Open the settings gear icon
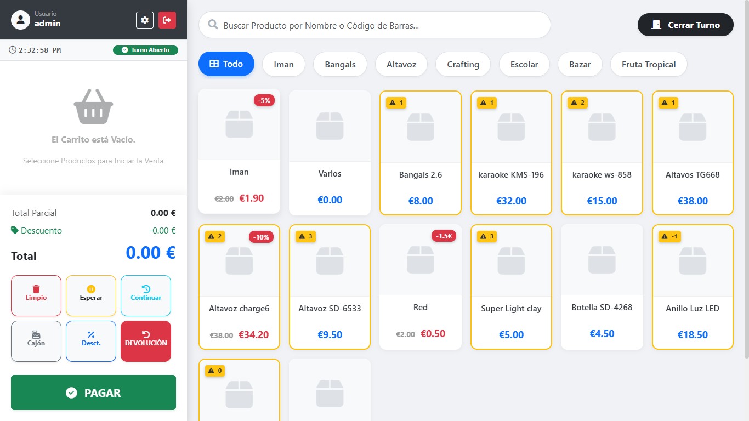This screenshot has width=749, height=421. pos(145,20)
